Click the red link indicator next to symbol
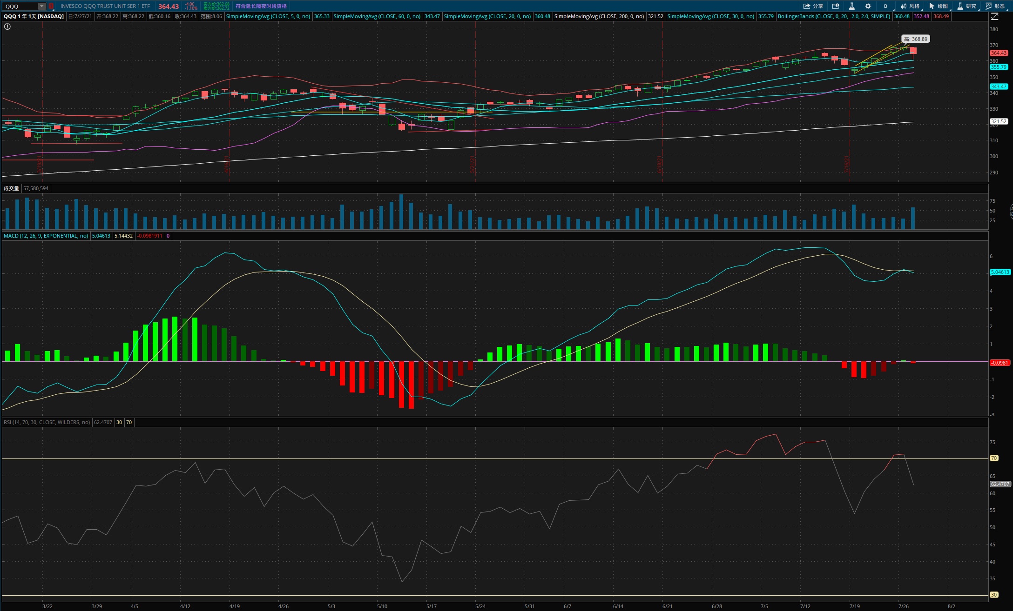 point(51,7)
